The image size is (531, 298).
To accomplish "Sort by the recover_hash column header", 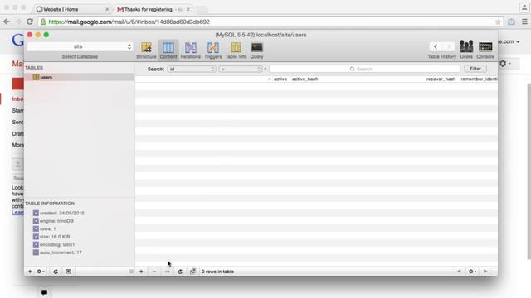I will (x=441, y=79).
